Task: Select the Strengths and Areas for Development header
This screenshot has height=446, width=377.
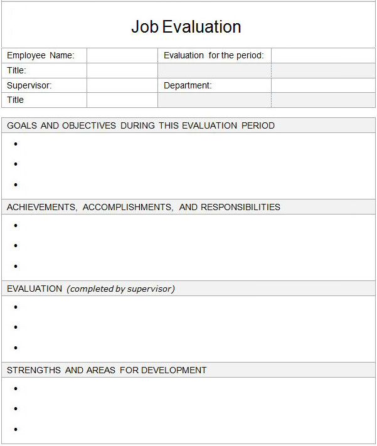Action: coord(107,370)
